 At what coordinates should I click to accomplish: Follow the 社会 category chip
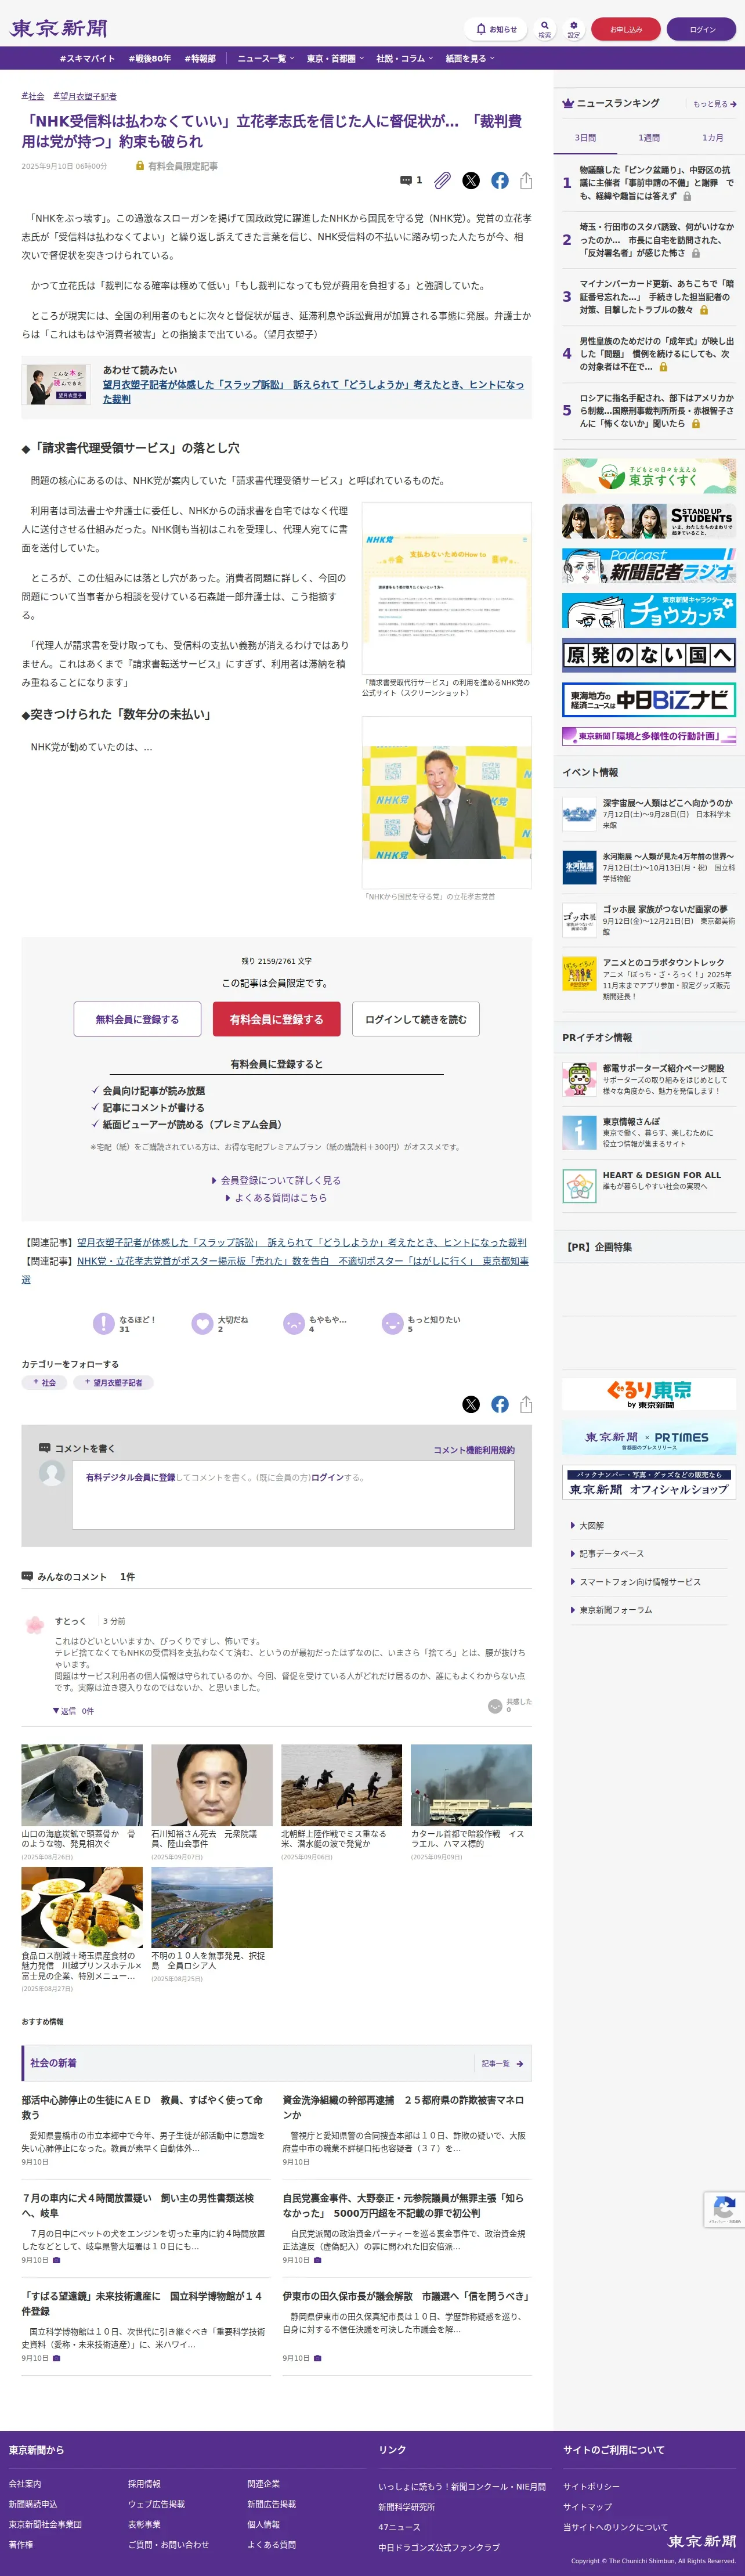pyautogui.click(x=44, y=1382)
